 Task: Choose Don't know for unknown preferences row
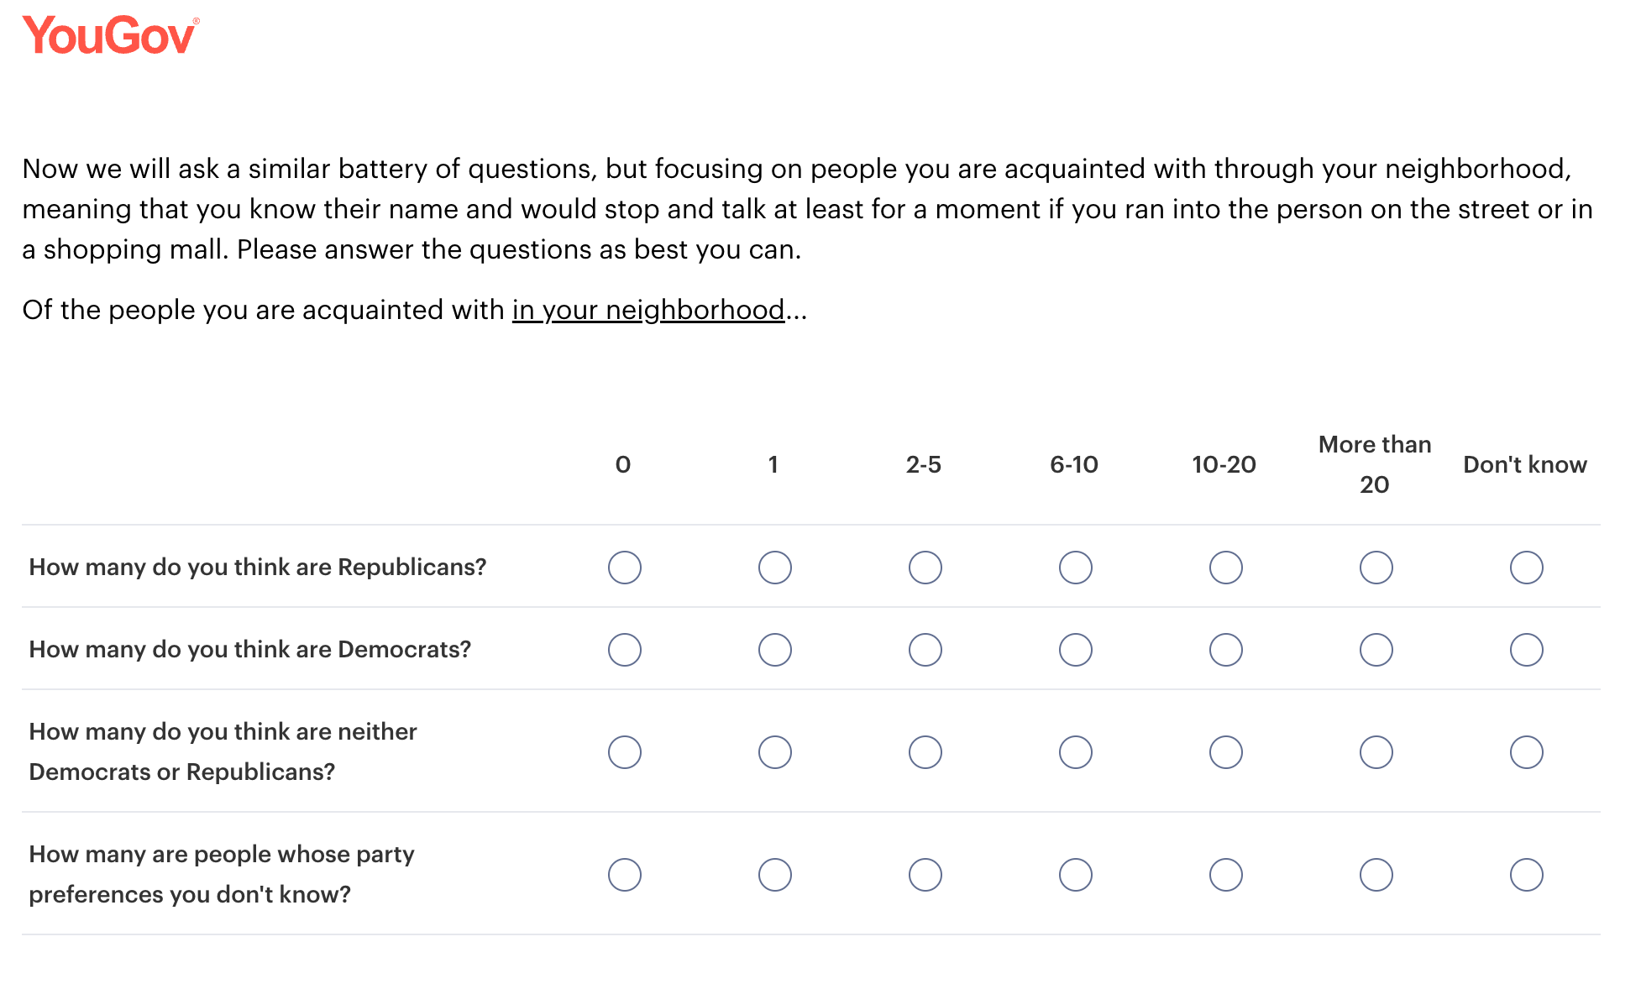click(1526, 875)
